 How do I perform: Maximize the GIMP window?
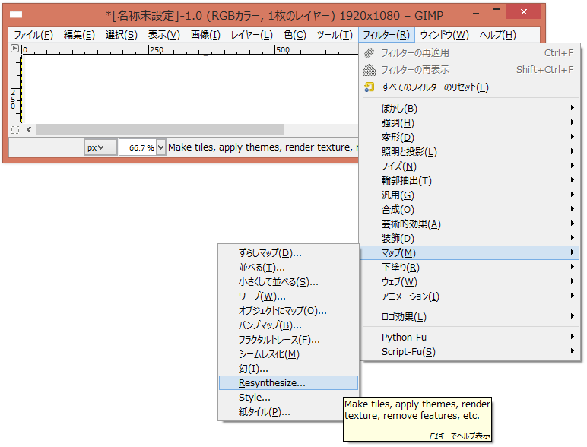[497, 12]
